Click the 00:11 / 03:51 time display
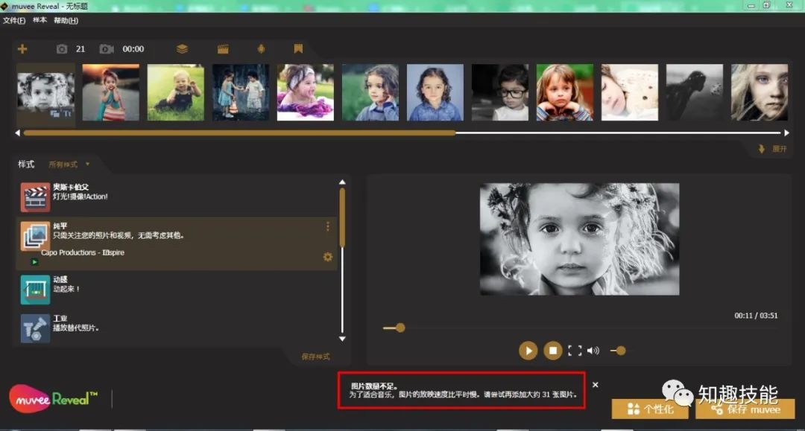The width and height of the screenshot is (805, 431). point(756,316)
